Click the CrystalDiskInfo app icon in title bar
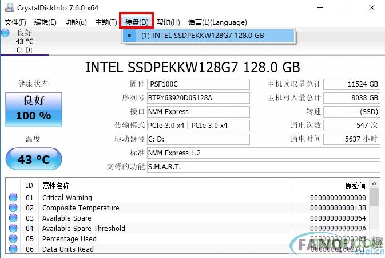The image size is (385, 258). point(10,7)
